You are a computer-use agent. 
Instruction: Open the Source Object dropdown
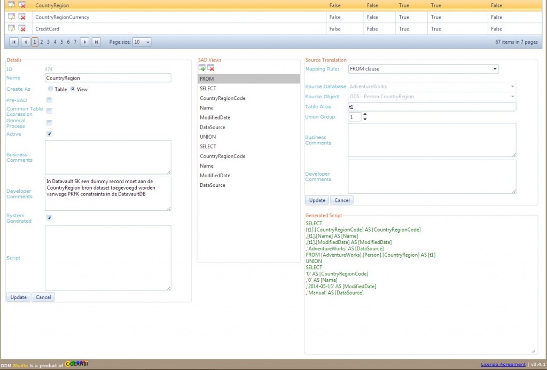pos(432,97)
